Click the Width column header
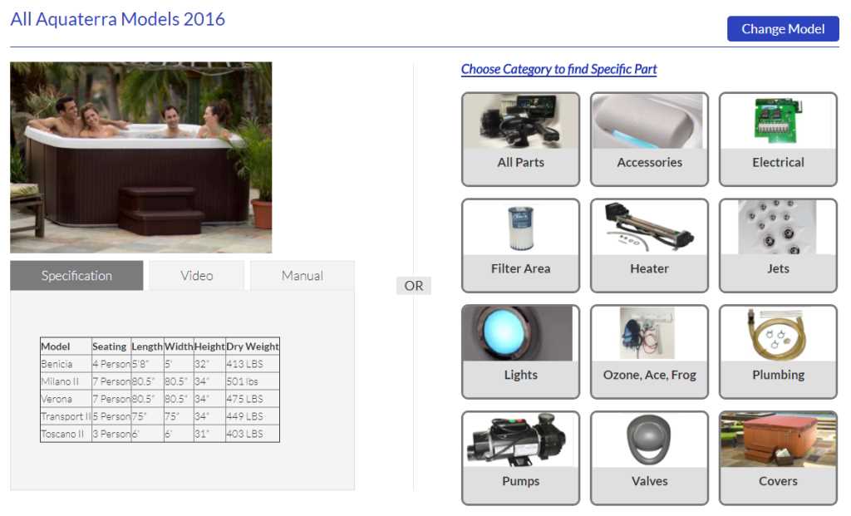851x516 pixels. click(x=179, y=346)
